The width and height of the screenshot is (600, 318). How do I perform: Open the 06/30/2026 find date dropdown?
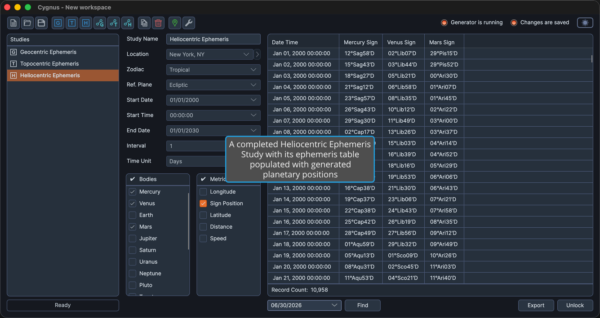point(304,305)
